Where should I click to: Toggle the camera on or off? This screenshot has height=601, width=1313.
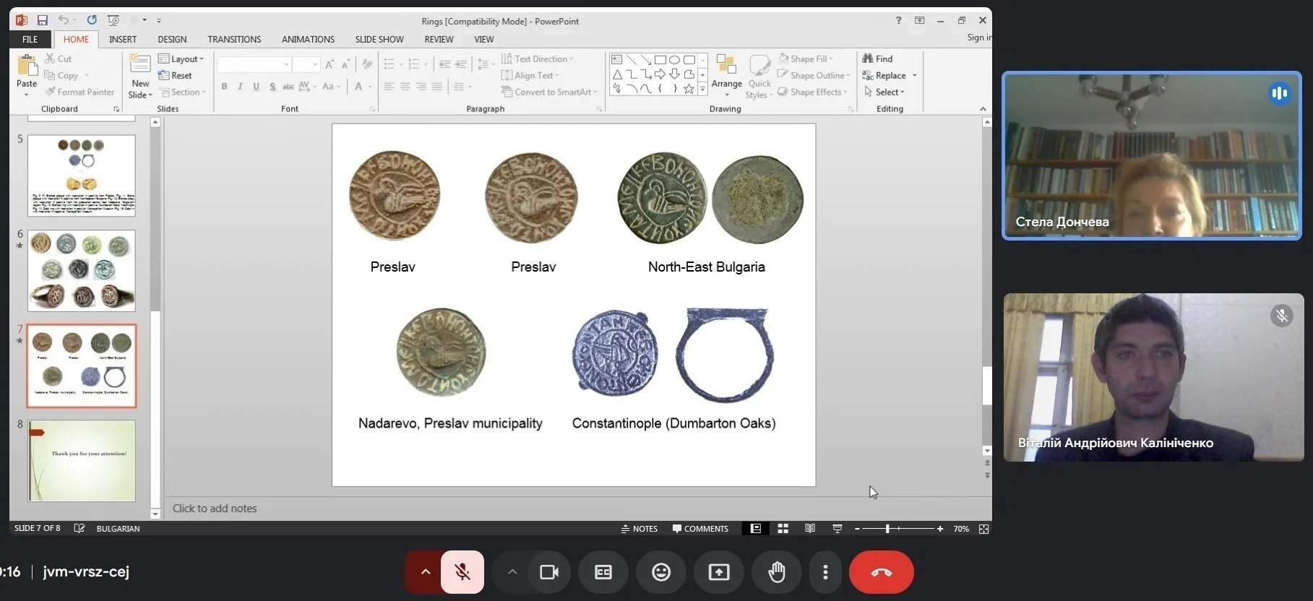(549, 572)
